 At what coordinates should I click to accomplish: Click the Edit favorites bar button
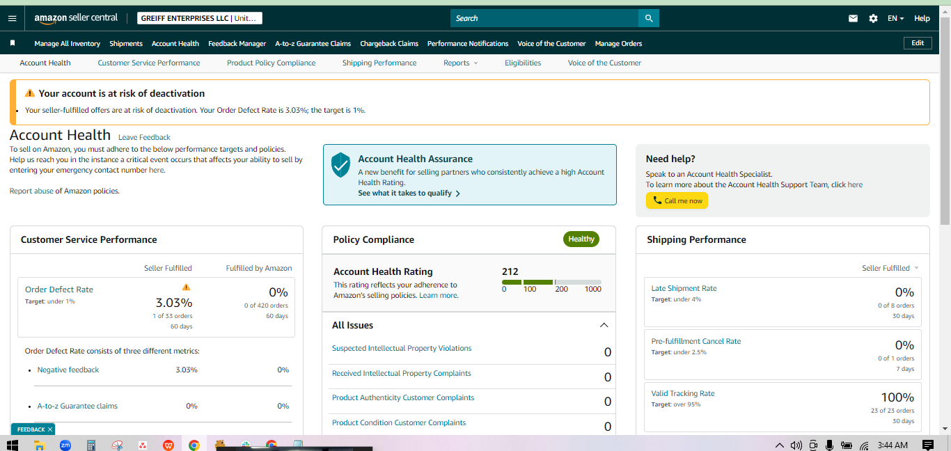point(918,43)
